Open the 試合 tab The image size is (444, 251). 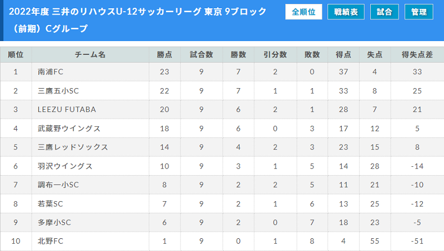pos(384,12)
